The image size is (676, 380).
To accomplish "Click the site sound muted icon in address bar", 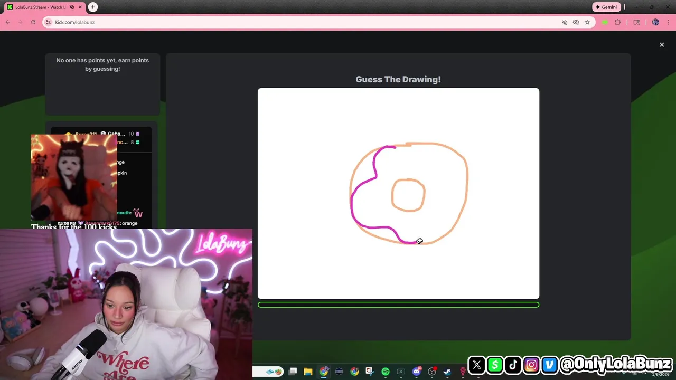I will (x=565, y=22).
